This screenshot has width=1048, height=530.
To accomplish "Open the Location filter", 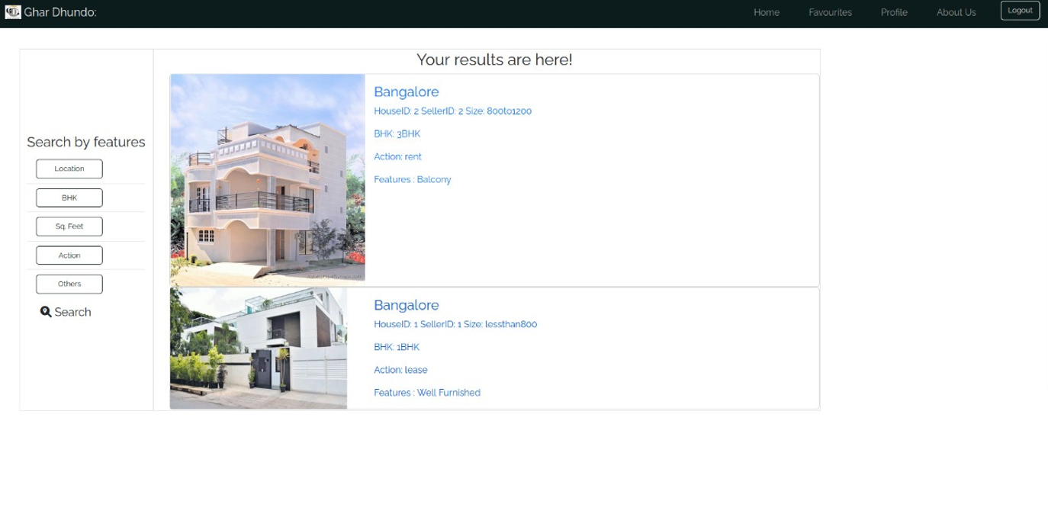I will pos(69,169).
